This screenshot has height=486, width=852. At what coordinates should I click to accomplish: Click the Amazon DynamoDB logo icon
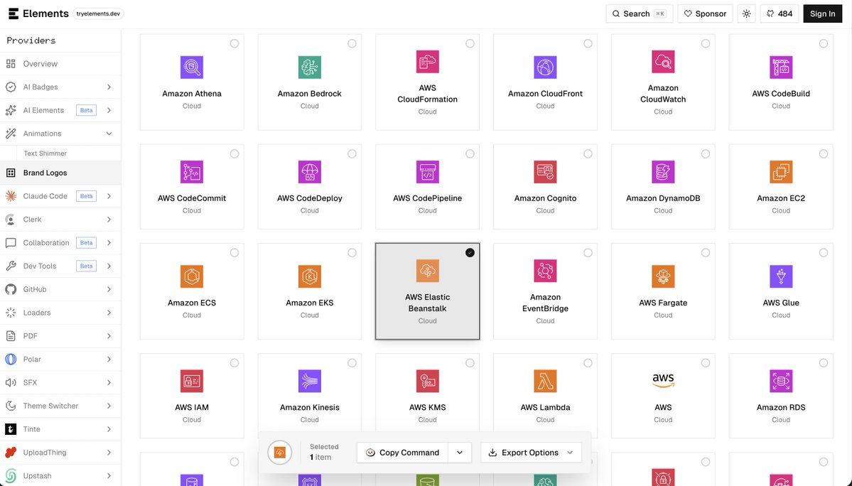pyautogui.click(x=663, y=172)
